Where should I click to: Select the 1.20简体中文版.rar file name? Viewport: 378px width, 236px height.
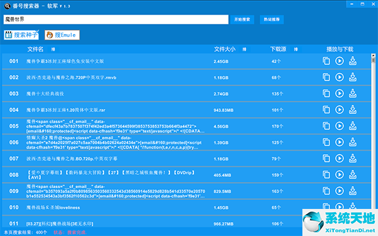66,110
